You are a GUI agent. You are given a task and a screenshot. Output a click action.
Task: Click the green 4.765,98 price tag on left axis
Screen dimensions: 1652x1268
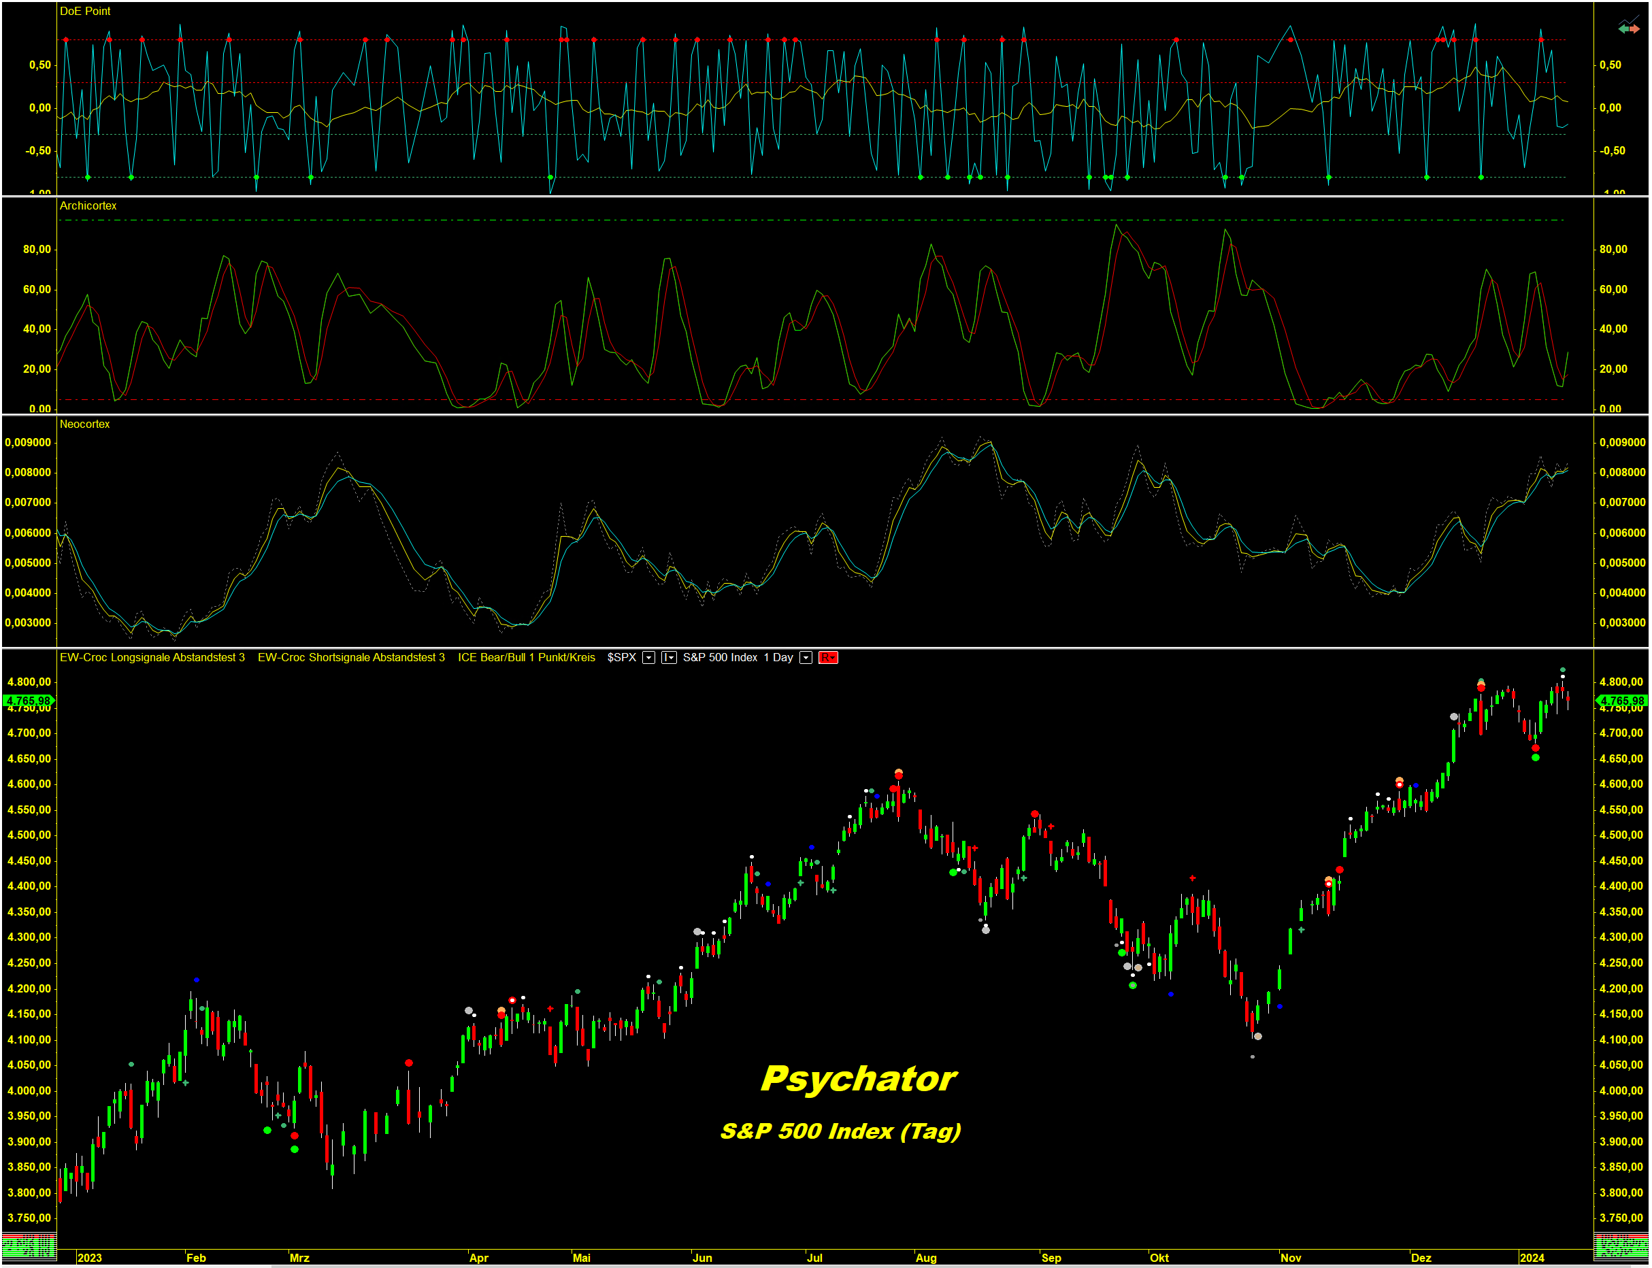click(x=28, y=701)
